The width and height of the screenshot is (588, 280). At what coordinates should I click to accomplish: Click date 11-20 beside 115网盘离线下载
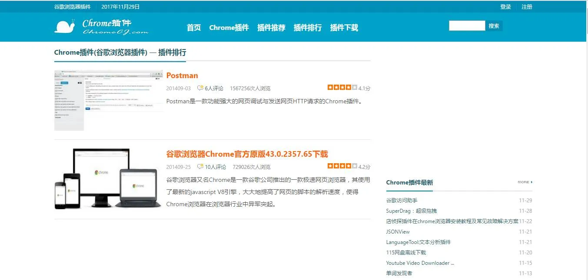[x=525, y=253]
